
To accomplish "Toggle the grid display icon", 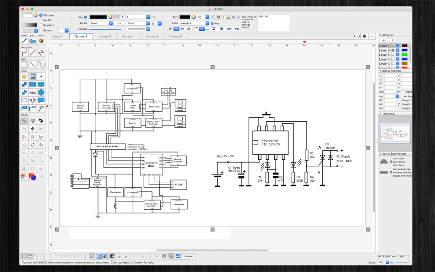I will [99, 256].
